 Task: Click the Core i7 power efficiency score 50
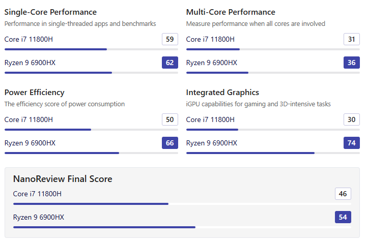[170, 119]
